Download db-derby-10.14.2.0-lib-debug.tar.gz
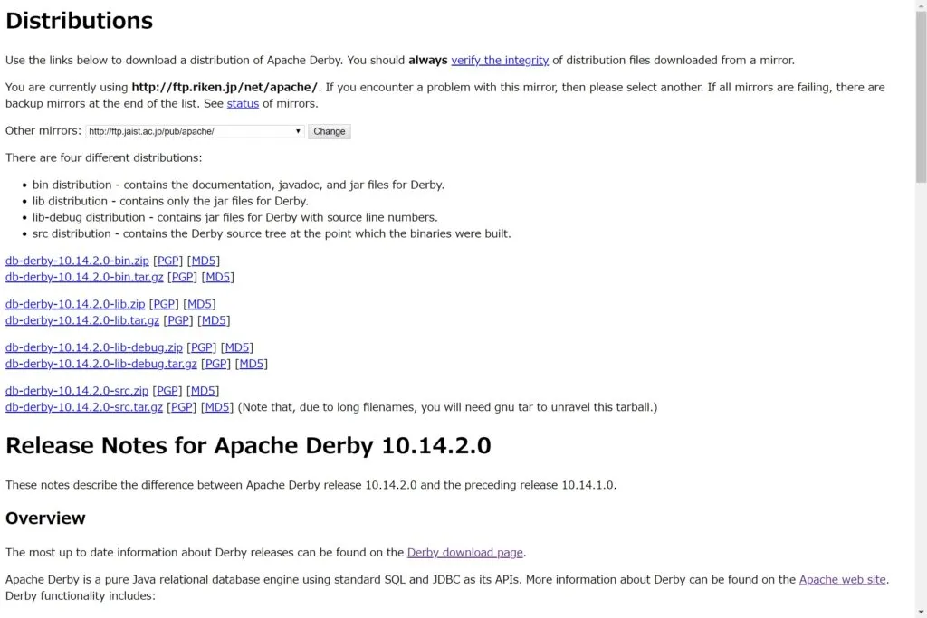Screen dimensions: 927x618 point(101,364)
